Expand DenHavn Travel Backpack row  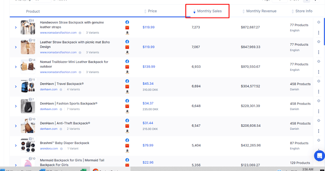click(x=16, y=87)
